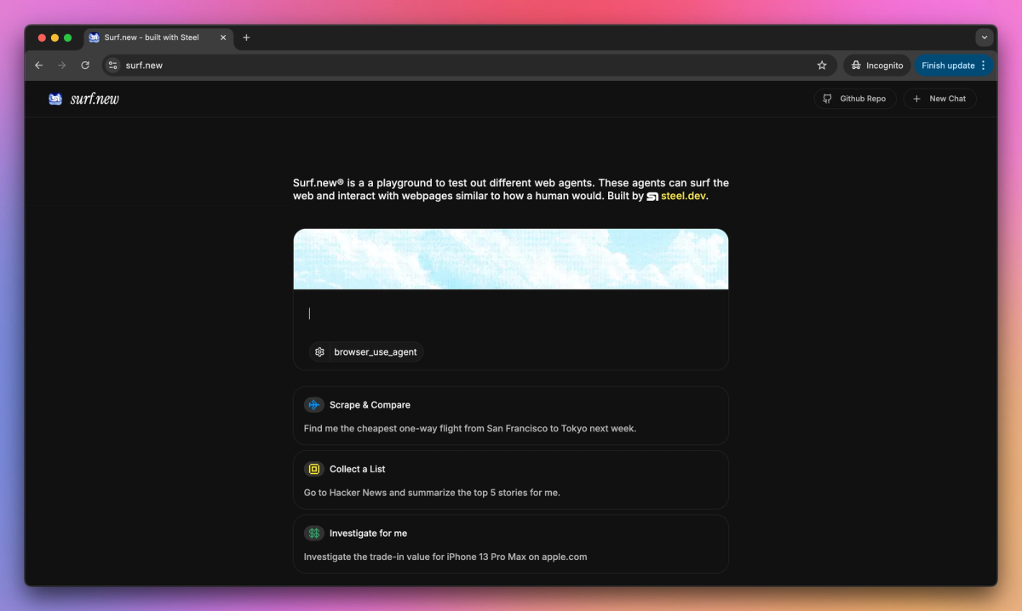The image size is (1022, 611).
Task: Click the surf.new address bar URL
Action: [x=144, y=65]
